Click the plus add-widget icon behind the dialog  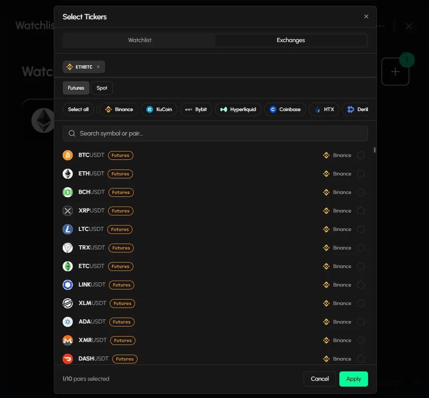(x=395, y=72)
